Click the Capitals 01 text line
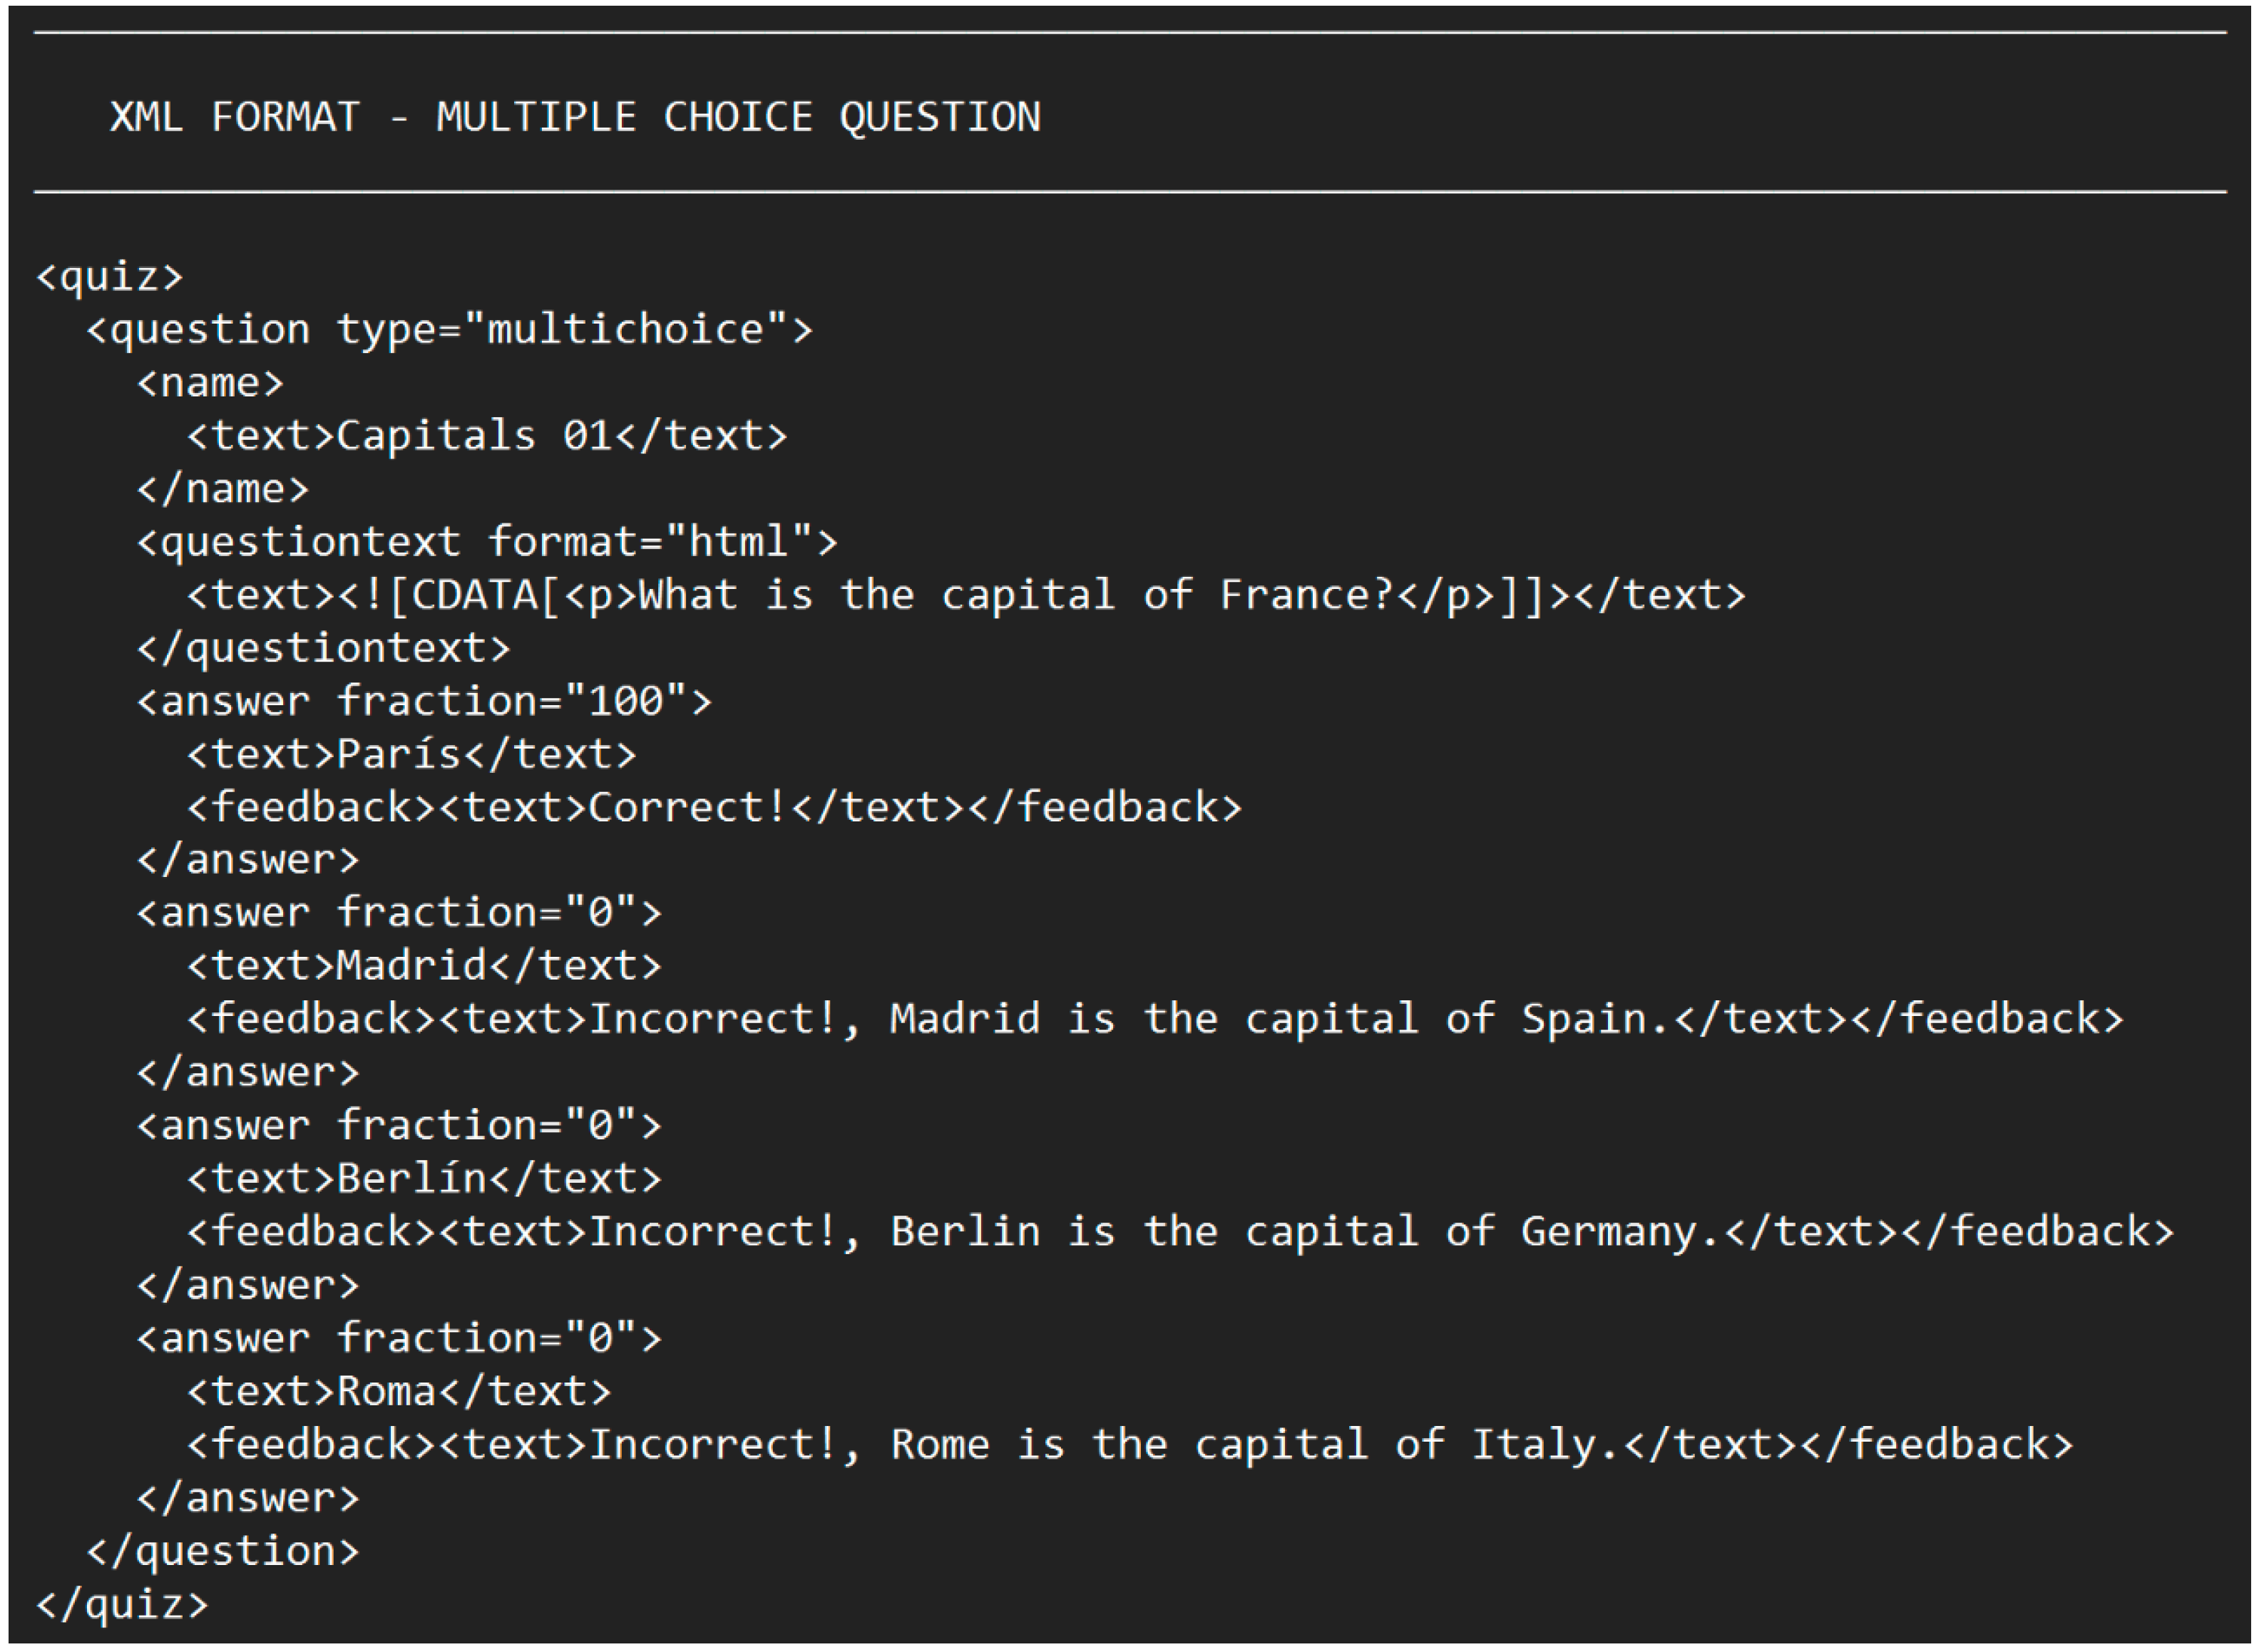 (487, 436)
